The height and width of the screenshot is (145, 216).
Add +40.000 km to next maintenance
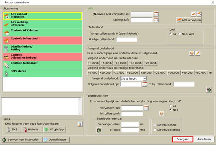tap(187, 73)
